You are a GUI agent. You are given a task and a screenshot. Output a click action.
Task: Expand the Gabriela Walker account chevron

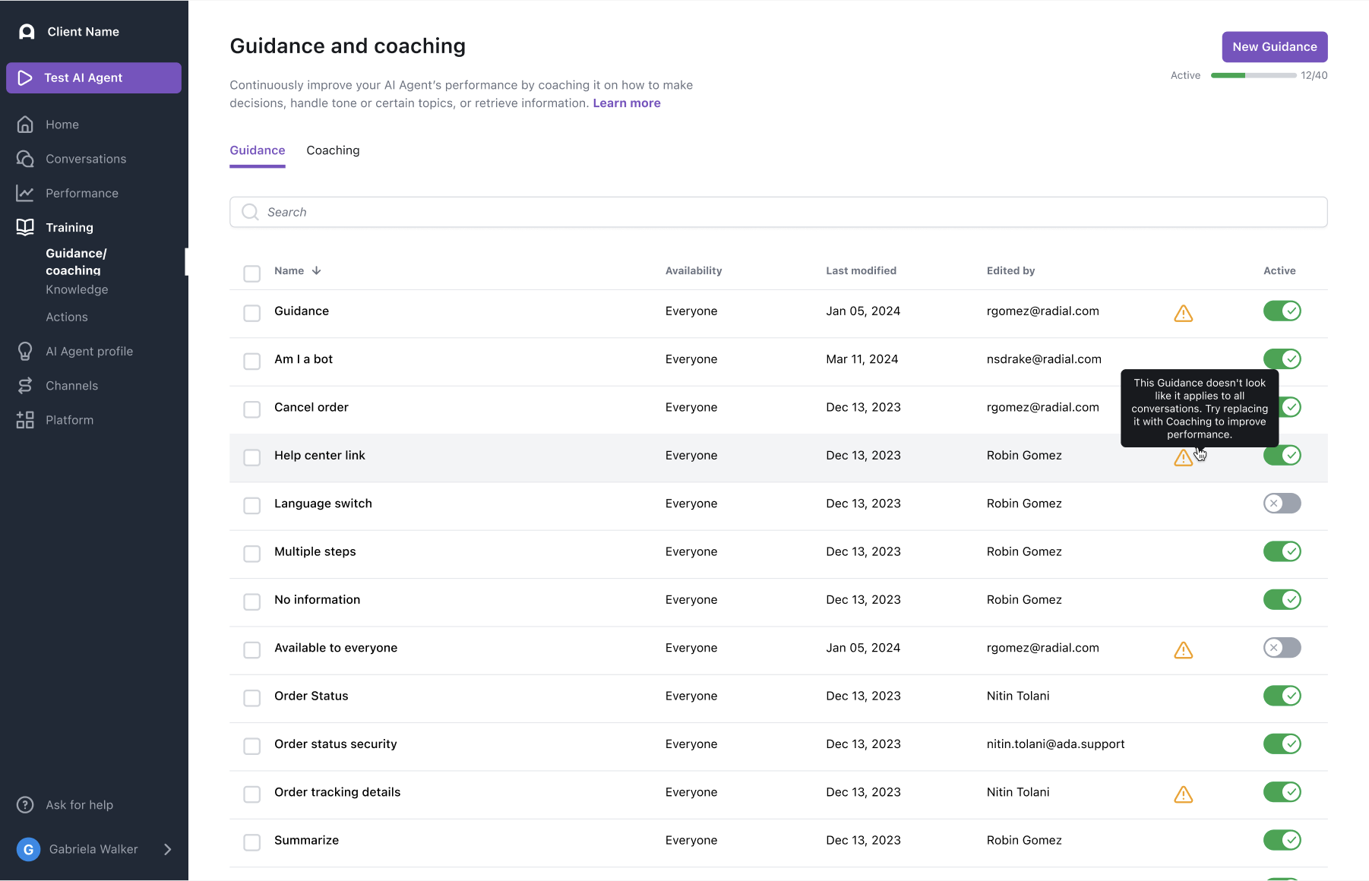pos(168,849)
